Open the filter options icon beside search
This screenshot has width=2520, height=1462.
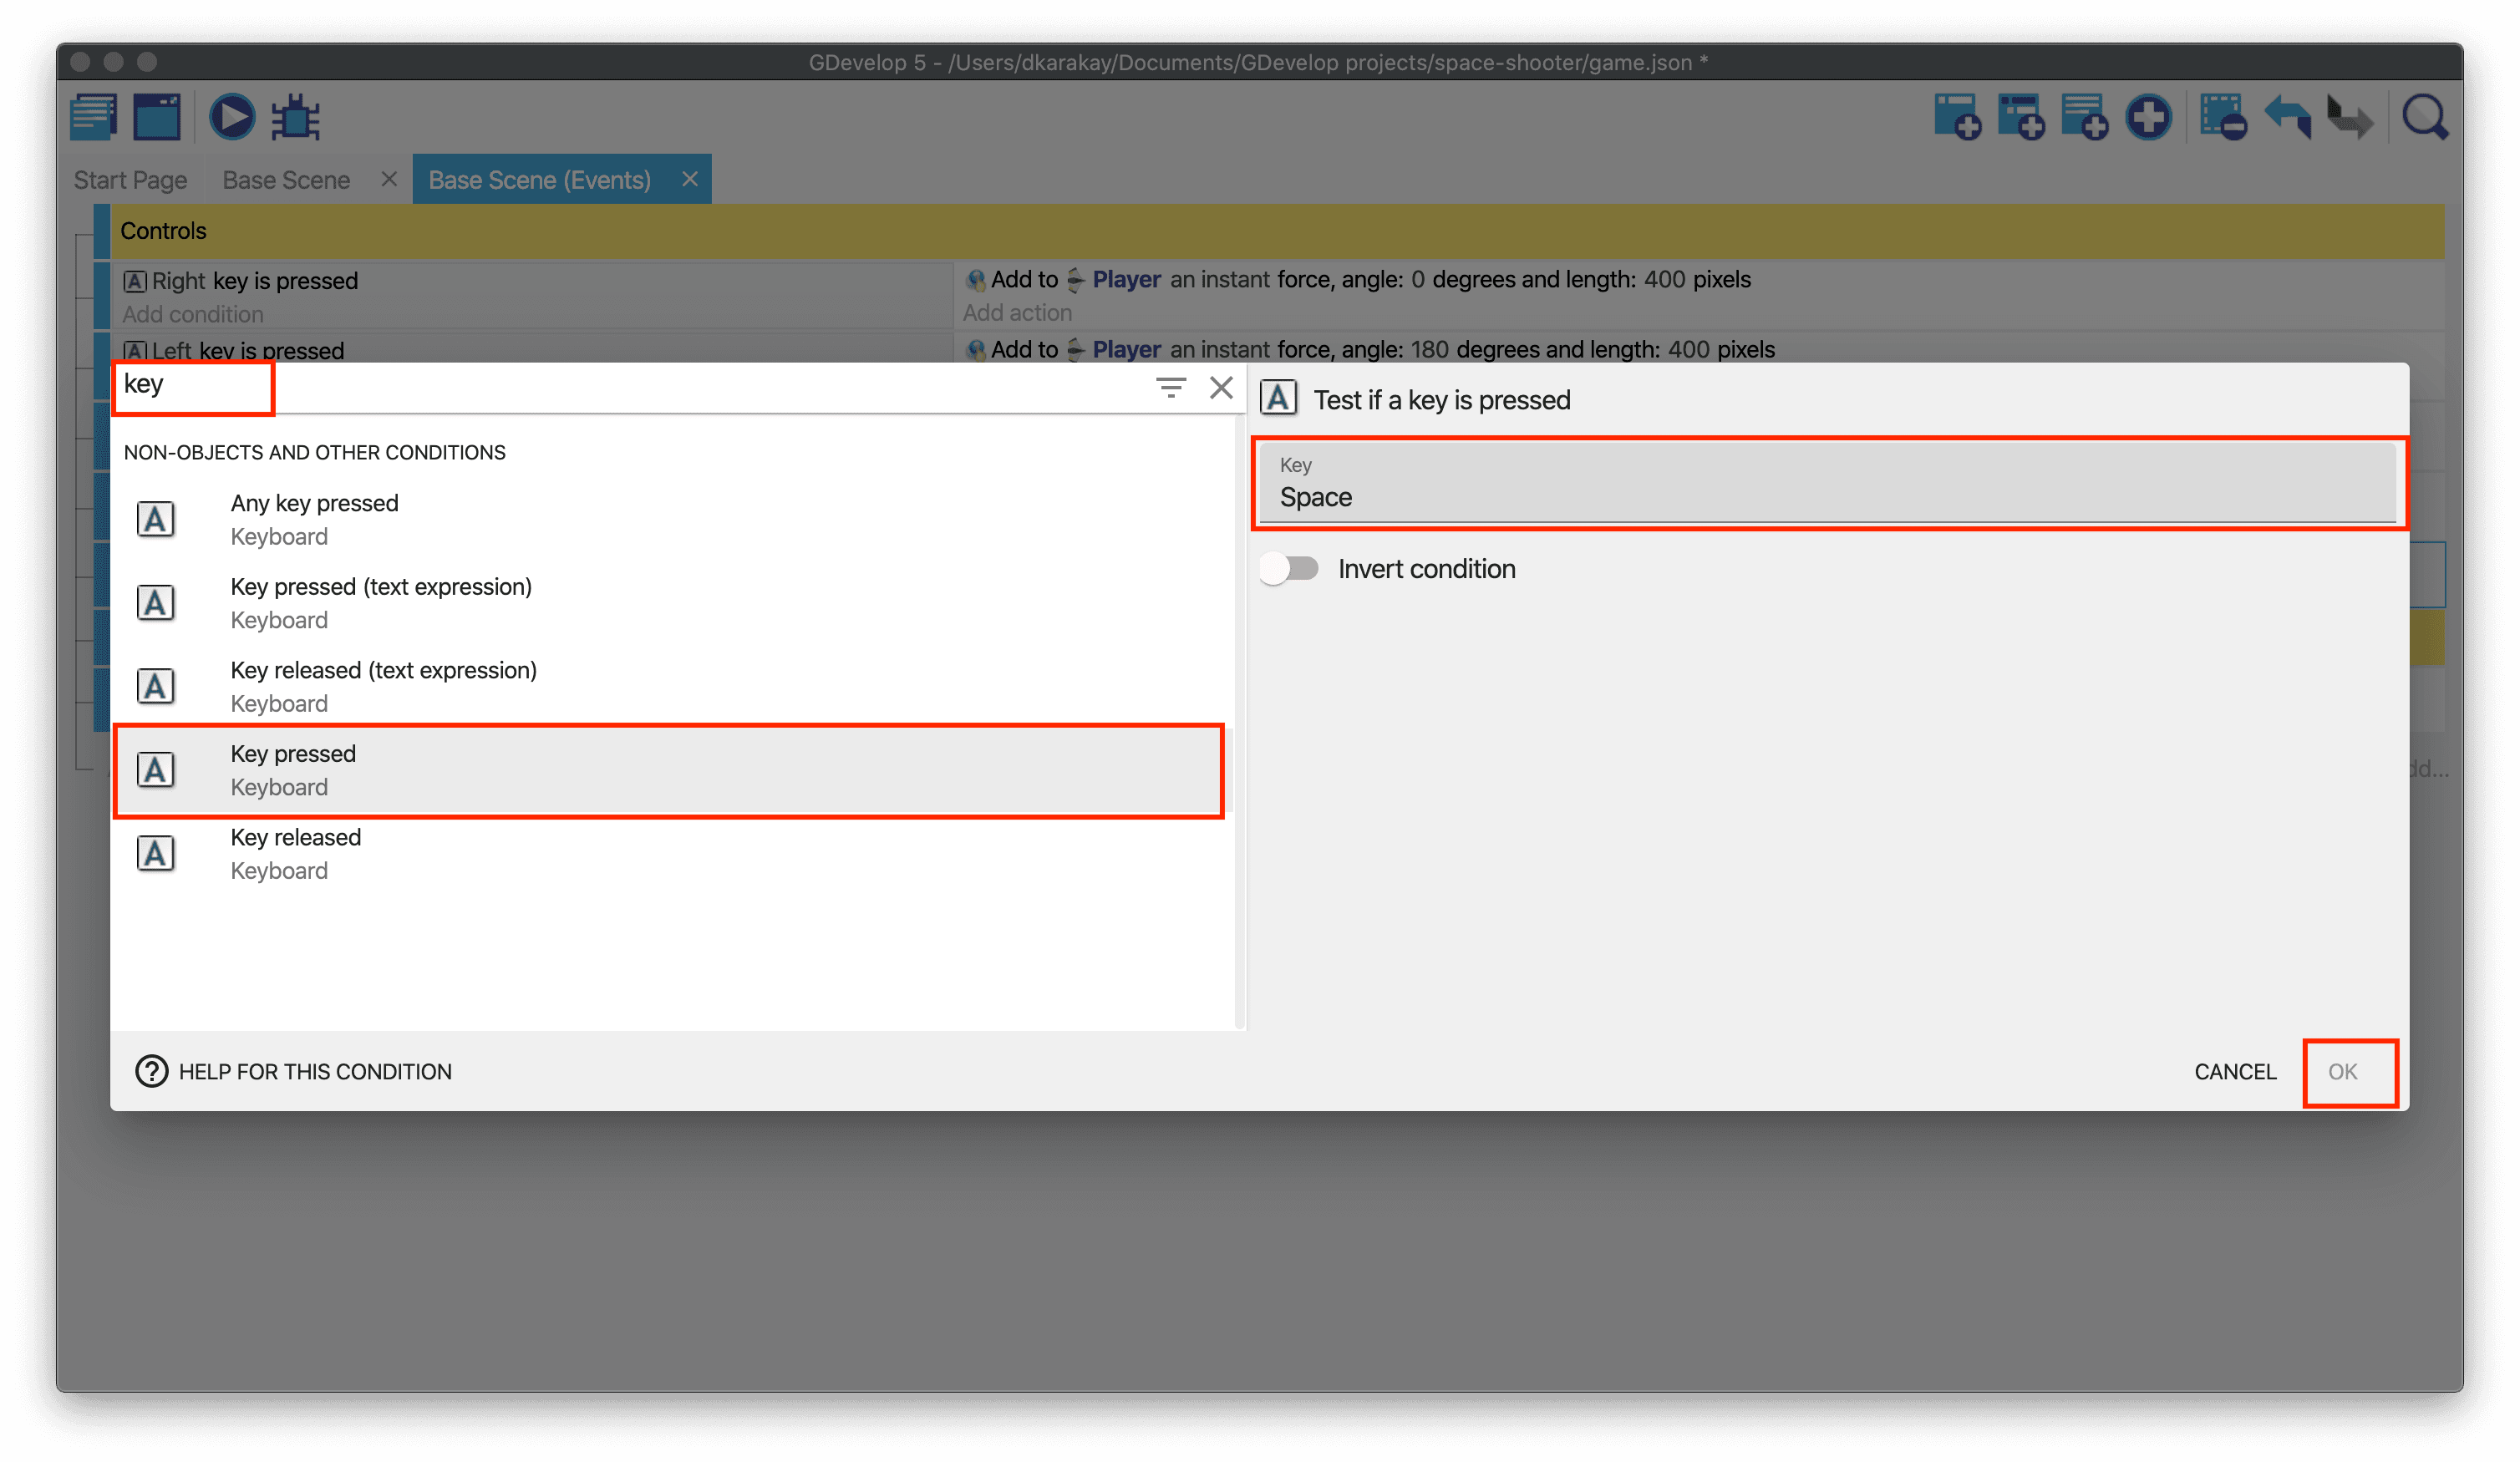[x=1170, y=387]
